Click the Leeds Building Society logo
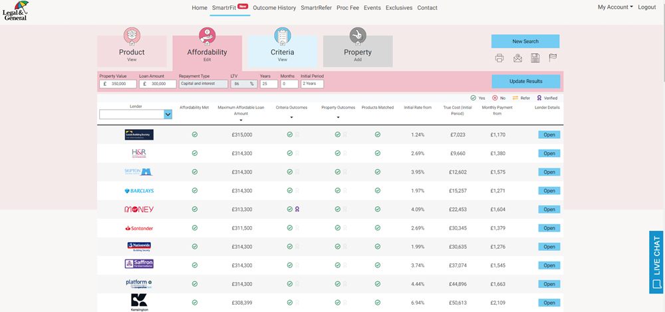The width and height of the screenshot is (665, 312). point(139,134)
